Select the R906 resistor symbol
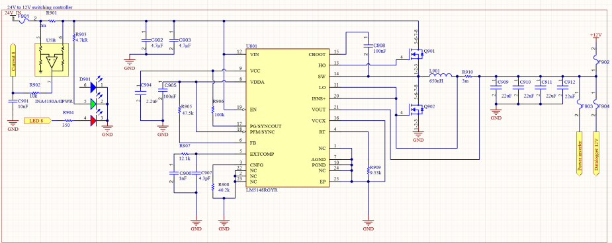The image size is (612, 243). (x=213, y=110)
